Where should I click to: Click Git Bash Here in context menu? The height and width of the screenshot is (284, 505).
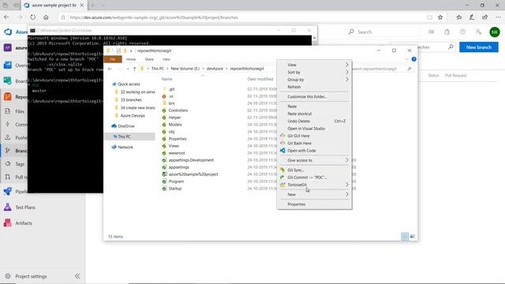[314, 144]
